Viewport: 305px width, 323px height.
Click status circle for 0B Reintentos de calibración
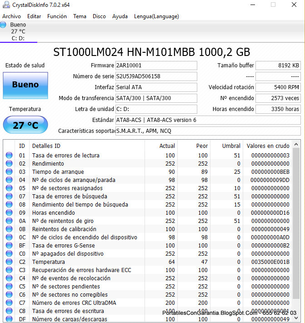point(9,229)
